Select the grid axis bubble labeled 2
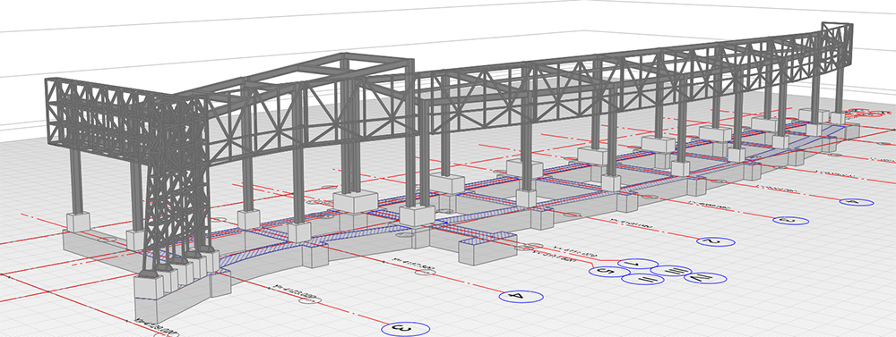This screenshot has height=337, width=896. coord(716,241)
